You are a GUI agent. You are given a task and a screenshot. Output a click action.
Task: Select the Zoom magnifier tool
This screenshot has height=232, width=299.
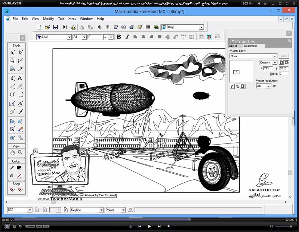click(x=20, y=152)
